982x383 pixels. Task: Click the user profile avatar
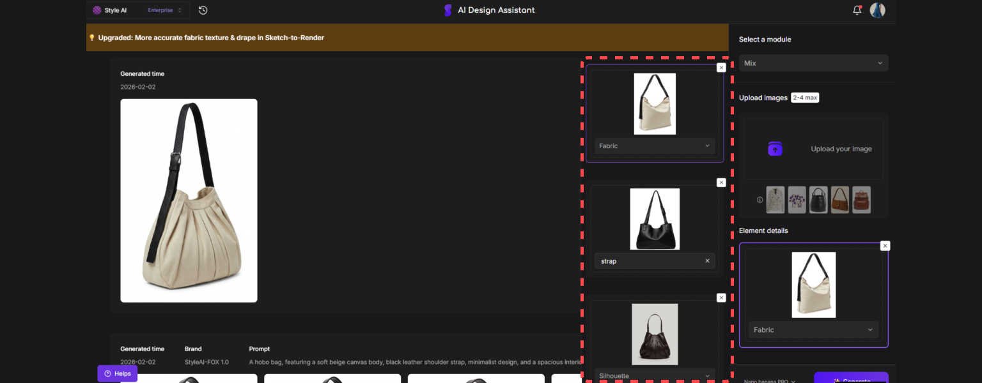click(877, 10)
